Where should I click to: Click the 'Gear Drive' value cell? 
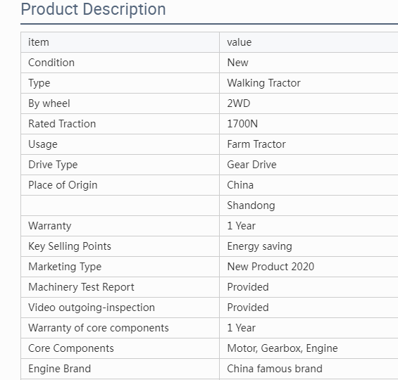point(309,165)
